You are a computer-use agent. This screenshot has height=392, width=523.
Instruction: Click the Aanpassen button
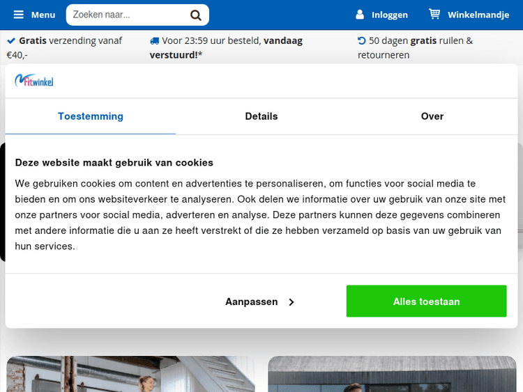point(260,301)
